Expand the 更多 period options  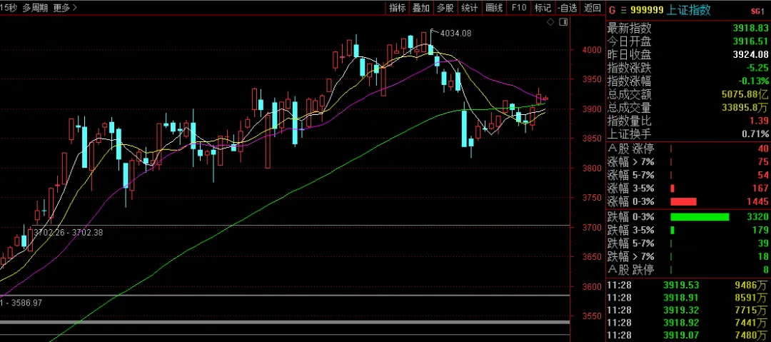(x=65, y=7)
